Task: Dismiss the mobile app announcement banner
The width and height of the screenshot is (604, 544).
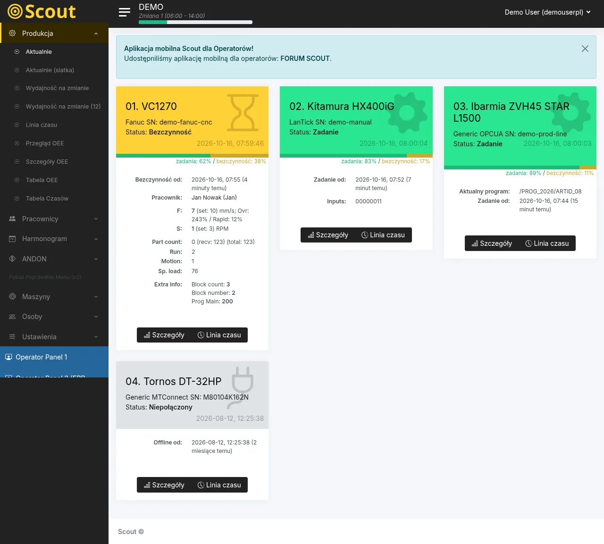Action: 585,49
